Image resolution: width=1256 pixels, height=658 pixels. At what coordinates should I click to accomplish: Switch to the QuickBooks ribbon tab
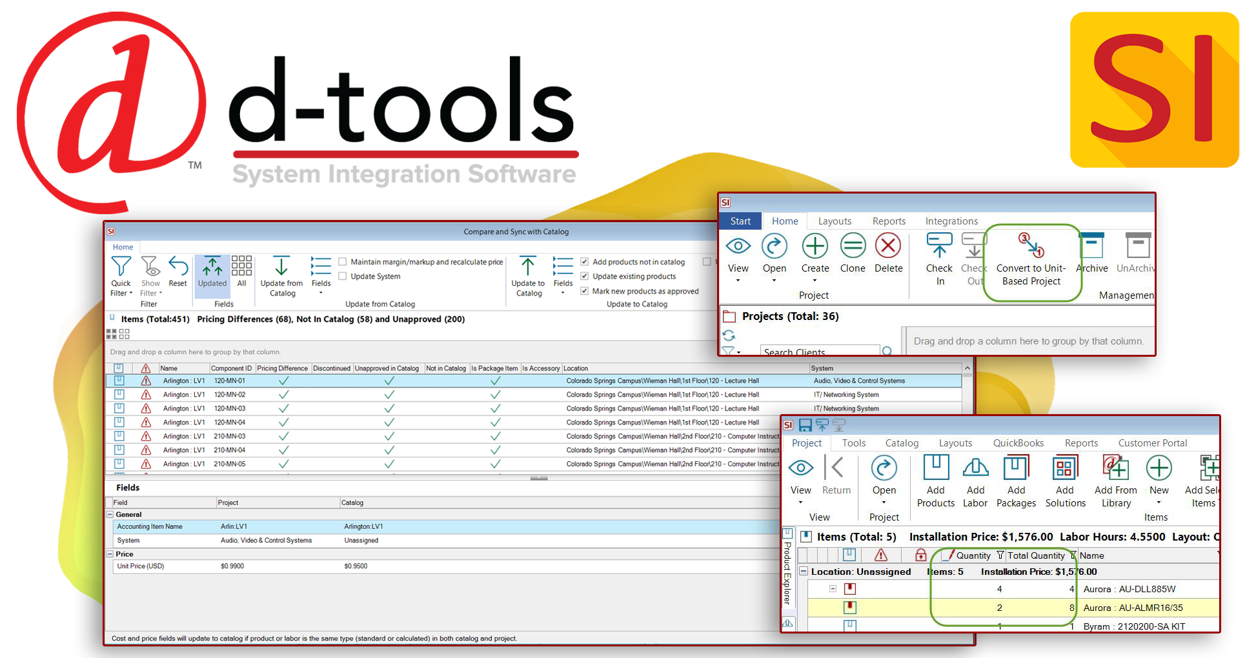pos(1018,443)
